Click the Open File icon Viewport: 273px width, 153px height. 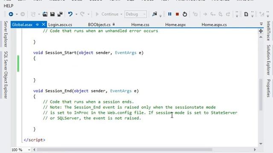(45, 14)
